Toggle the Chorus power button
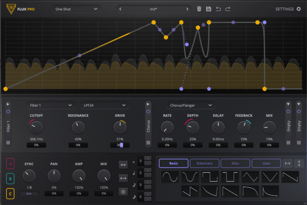307x205 pixels. click(x=148, y=111)
